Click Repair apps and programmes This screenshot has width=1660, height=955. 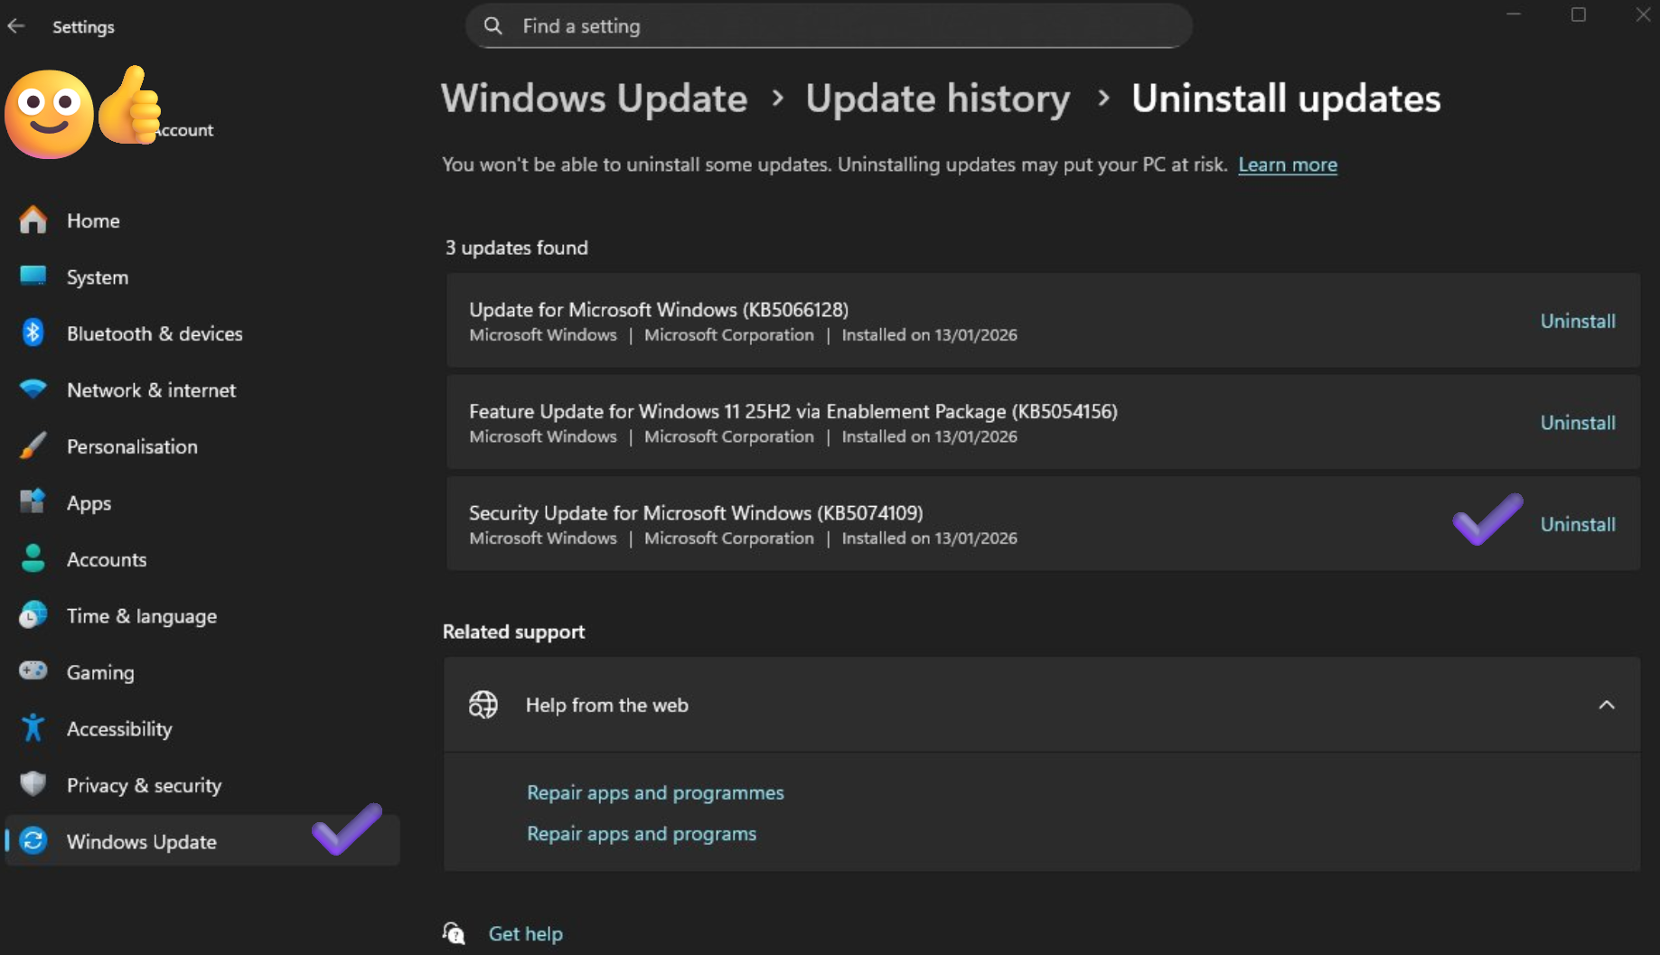tap(655, 792)
